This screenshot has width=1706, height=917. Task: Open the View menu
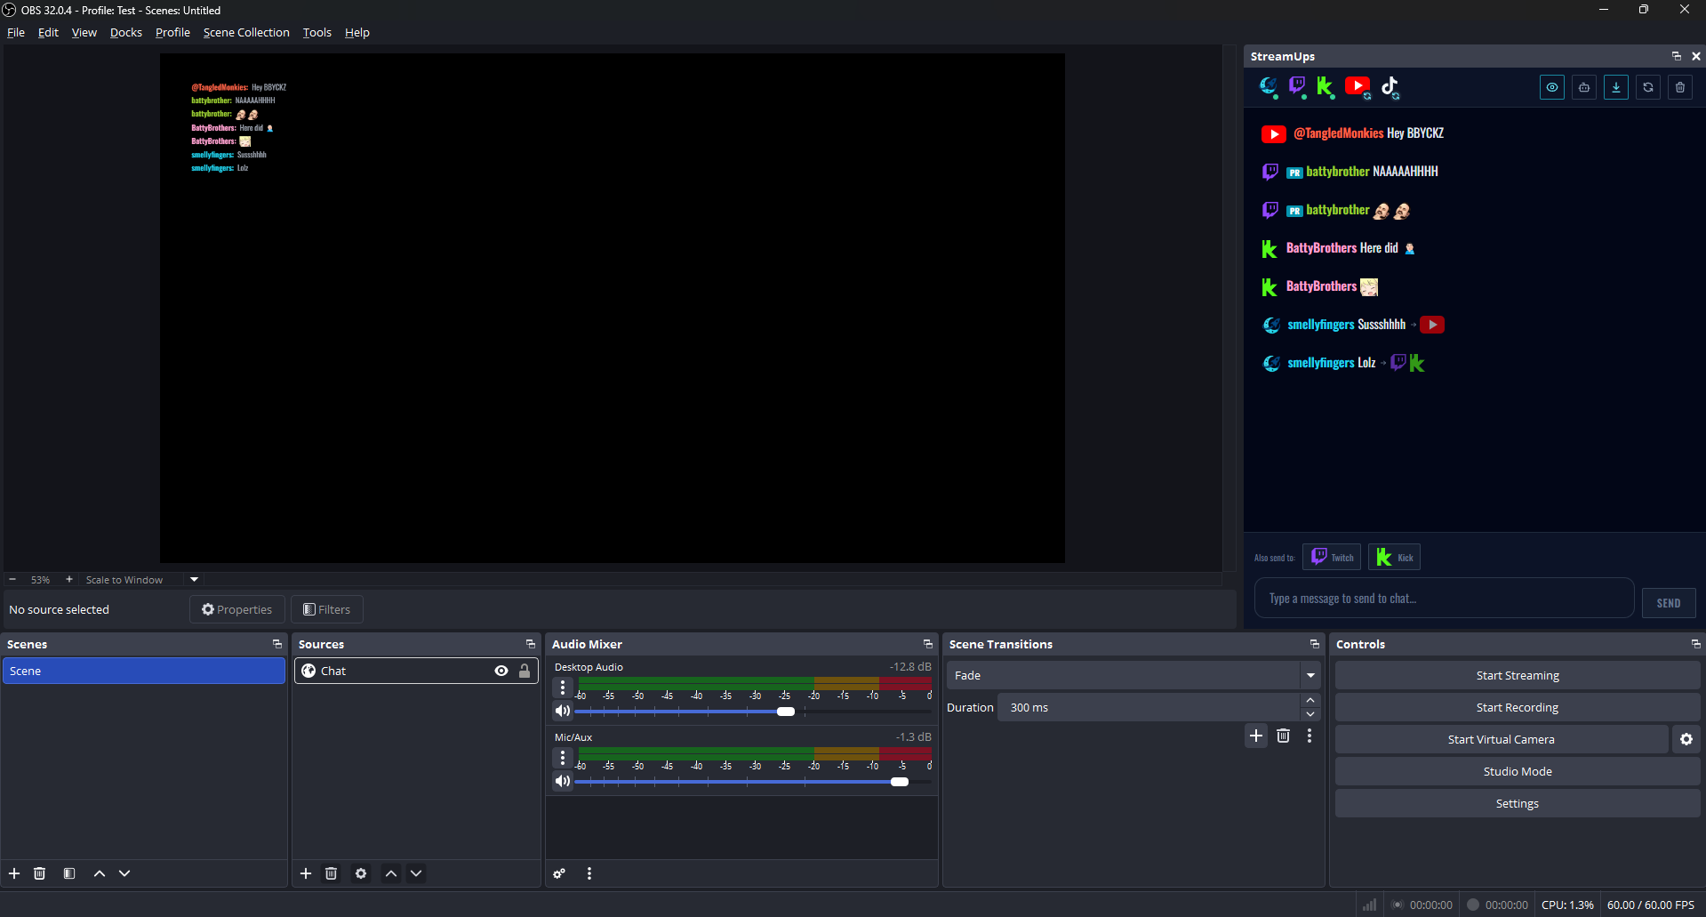coord(84,32)
